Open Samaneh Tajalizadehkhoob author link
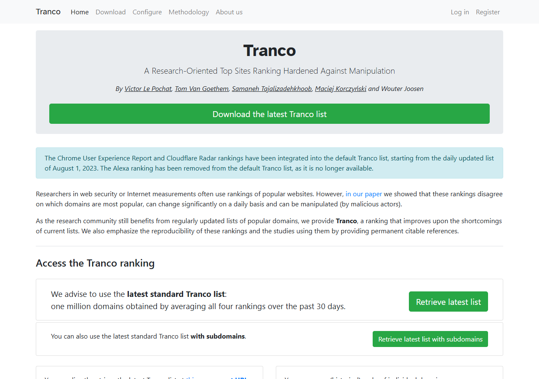 pyautogui.click(x=272, y=88)
